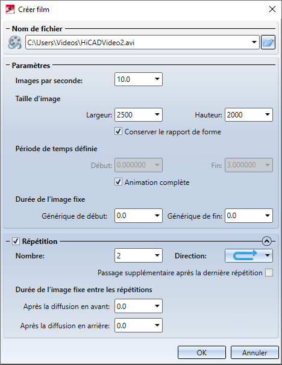
Task: Collapse the Répétition section with circular chevron
Action: [x=266, y=241]
